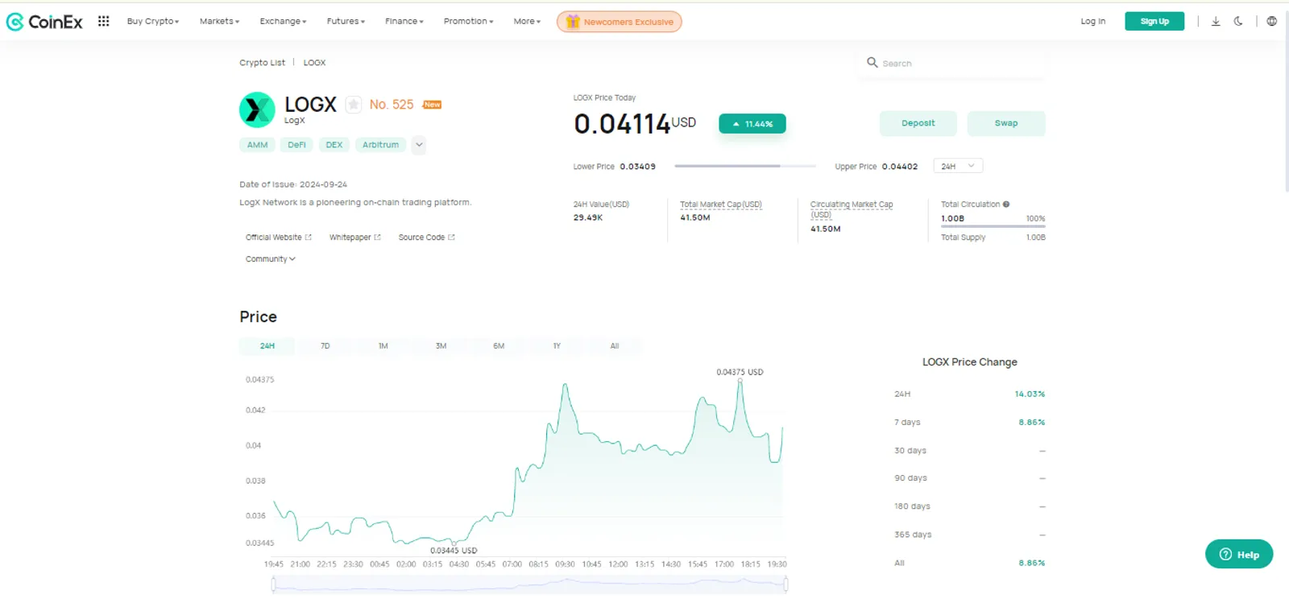Select the 7D chart tab
1289x603 pixels.
pos(325,346)
